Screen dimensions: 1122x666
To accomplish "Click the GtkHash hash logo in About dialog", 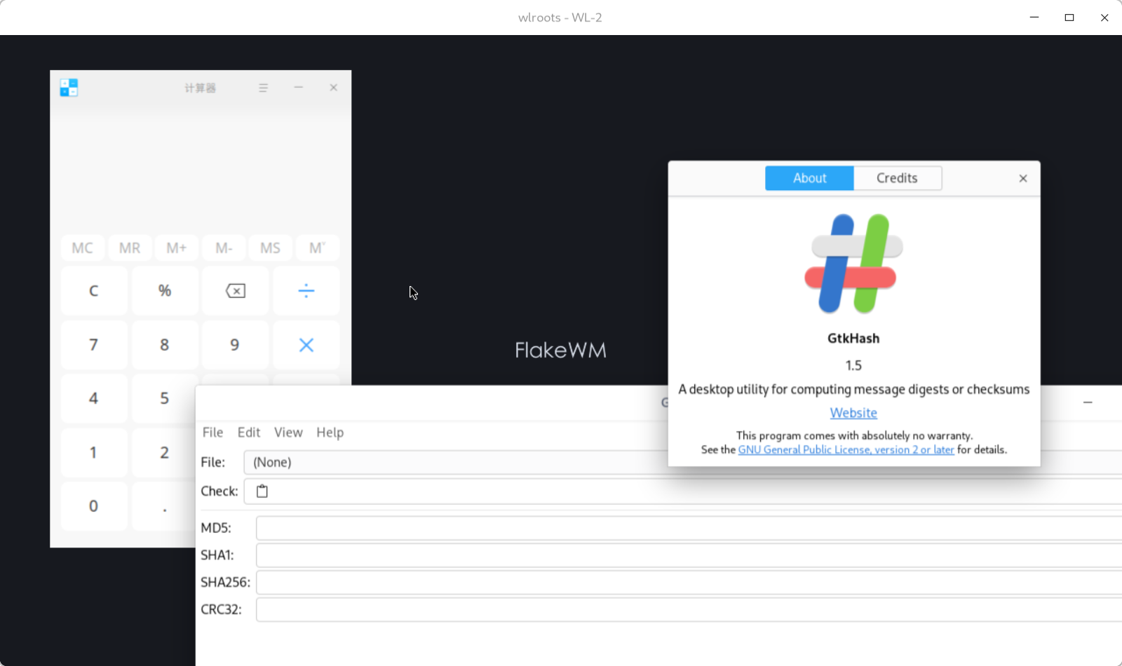I will point(853,264).
